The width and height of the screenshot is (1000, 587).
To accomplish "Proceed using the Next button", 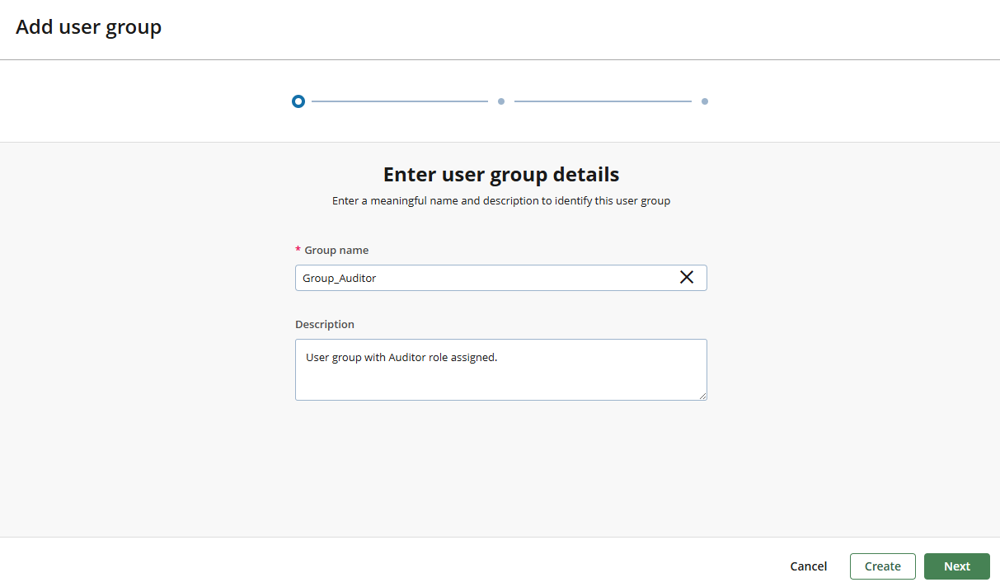I will (956, 566).
